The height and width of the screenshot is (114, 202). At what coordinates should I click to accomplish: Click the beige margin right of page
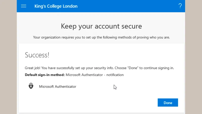(193, 57)
